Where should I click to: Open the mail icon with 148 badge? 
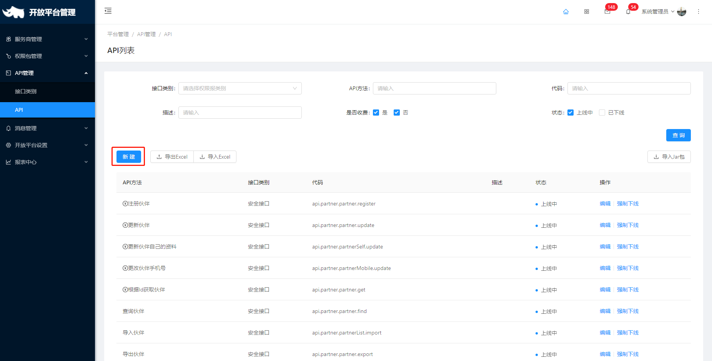tap(607, 12)
